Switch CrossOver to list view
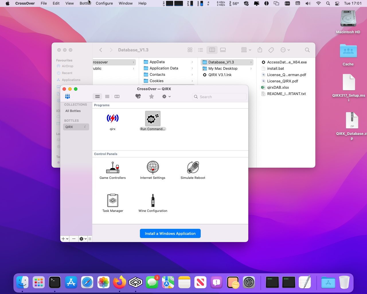 pos(107,96)
